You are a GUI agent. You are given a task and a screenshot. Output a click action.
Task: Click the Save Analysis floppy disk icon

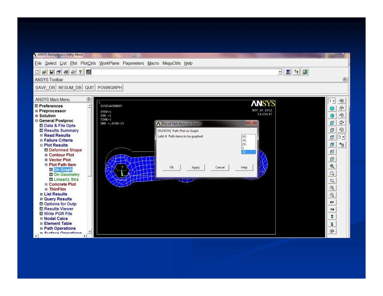(x=51, y=72)
